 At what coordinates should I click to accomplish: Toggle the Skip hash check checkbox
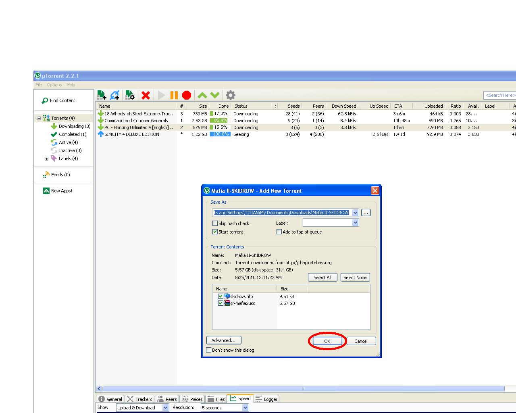(x=215, y=223)
